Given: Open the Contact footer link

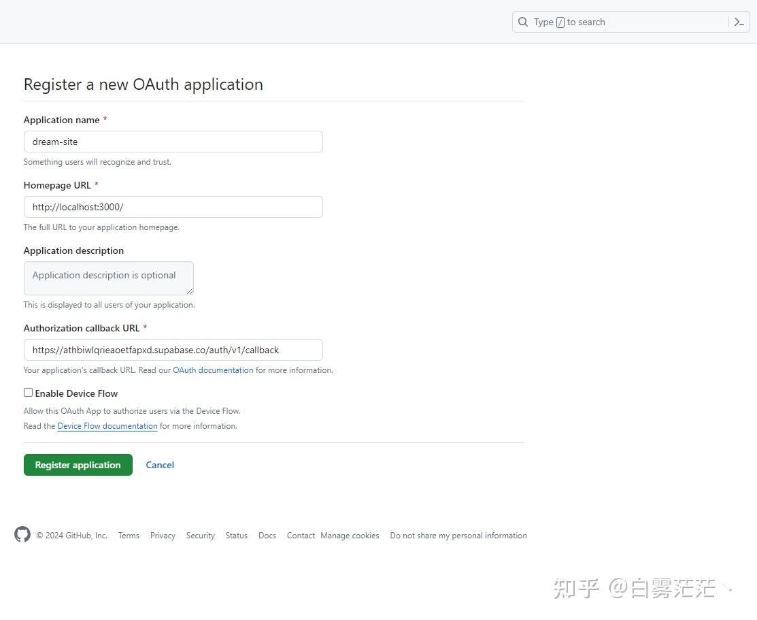Looking at the screenshot, I should [301, 536].
